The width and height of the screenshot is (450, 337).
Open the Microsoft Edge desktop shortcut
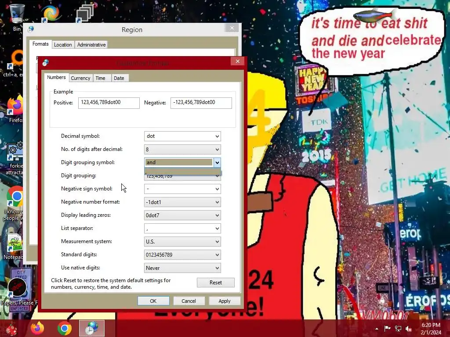point(51,13)
